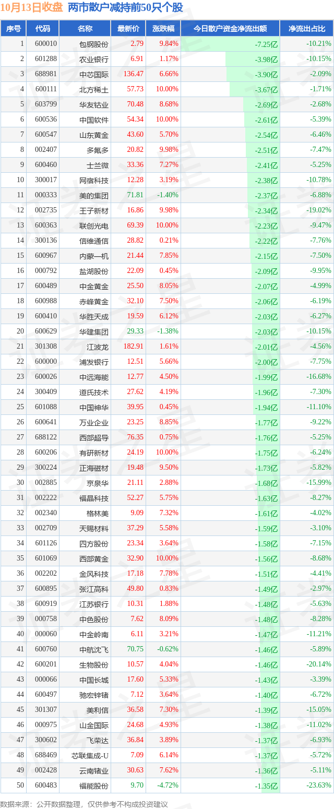The image size is (334, 809).
Task: Select stock name 芯联集成-U
Action: [90, 756]
